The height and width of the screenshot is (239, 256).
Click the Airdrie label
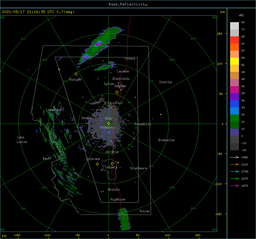[x=112, y=152]
